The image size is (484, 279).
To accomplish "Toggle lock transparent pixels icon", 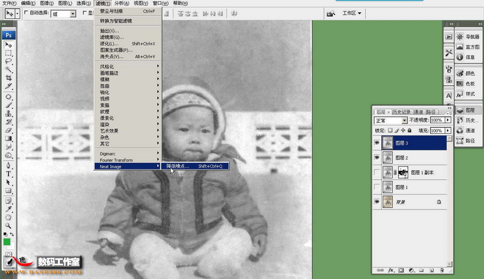I will coord(390,130).
